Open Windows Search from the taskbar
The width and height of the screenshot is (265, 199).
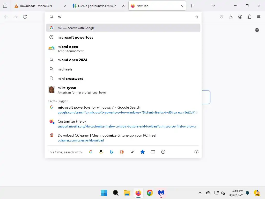[x=116, y=193]
